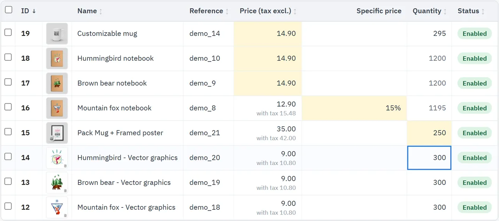This screenshot has width=499, height=221.
Task: Edit quantity 300 of Hummingbird - Vector graphics
Action: pos(429,158)
